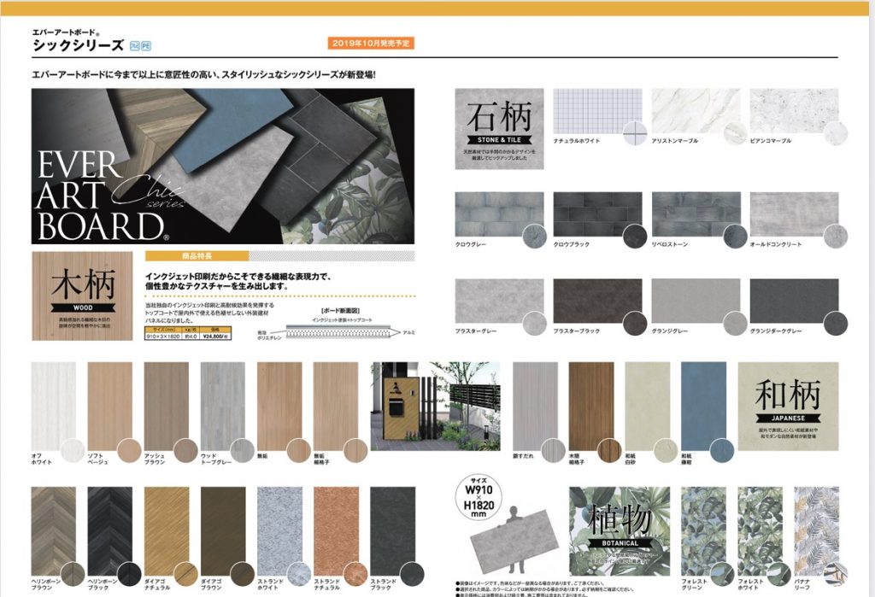
Task: Select the プラスターブラック rectangular swatch
Action: 597,301
